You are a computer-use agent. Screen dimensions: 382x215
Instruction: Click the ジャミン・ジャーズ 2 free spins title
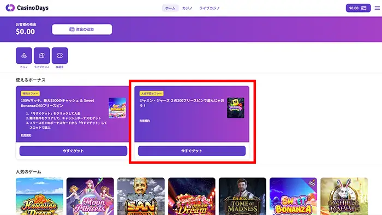(182, 103)
